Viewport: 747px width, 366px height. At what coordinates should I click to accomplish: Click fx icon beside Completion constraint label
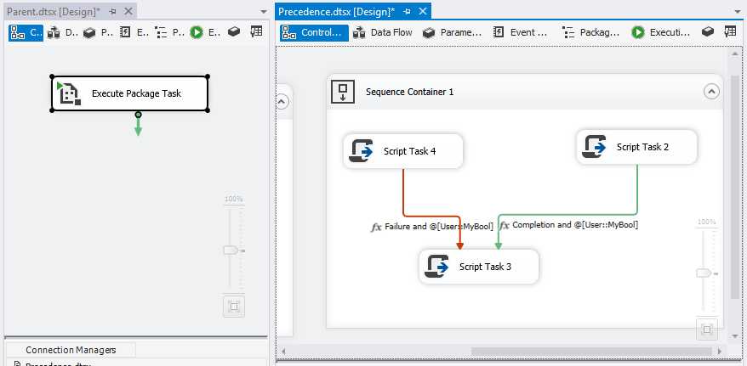(505, 225)
